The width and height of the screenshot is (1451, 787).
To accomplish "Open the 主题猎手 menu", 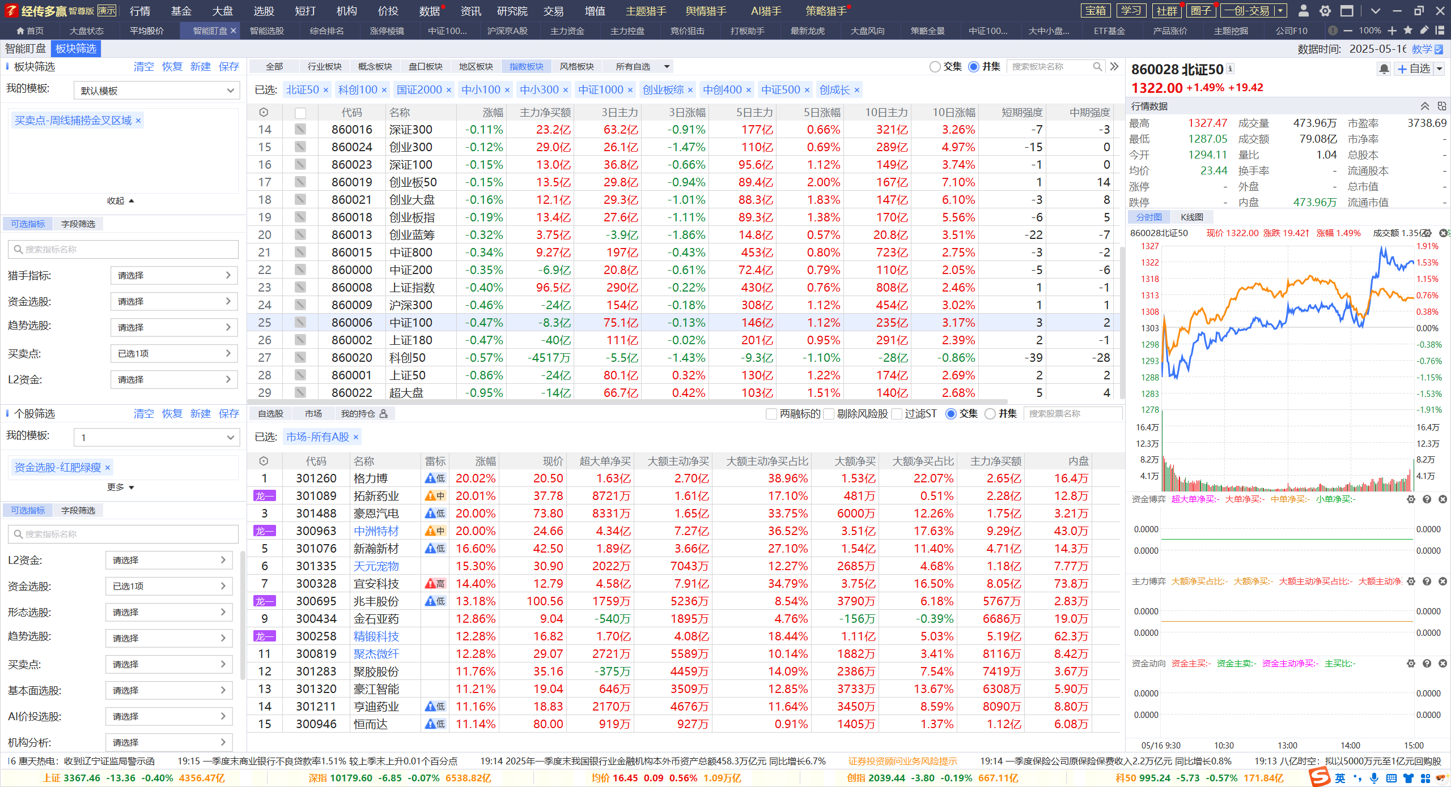I will click(x=646, y=11).
